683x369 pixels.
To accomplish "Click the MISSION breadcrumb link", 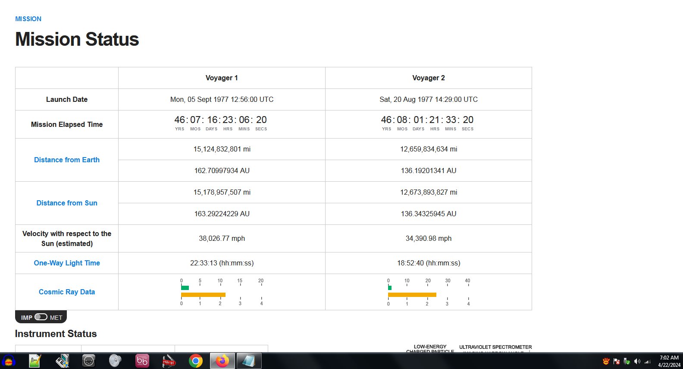I will click(28, 19).
